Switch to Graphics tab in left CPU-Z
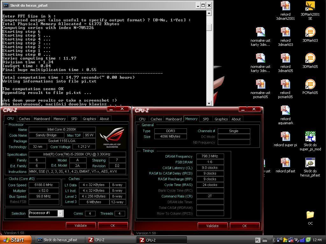The width and height of the screenshot is (326, 244). (x=89, y=119)
